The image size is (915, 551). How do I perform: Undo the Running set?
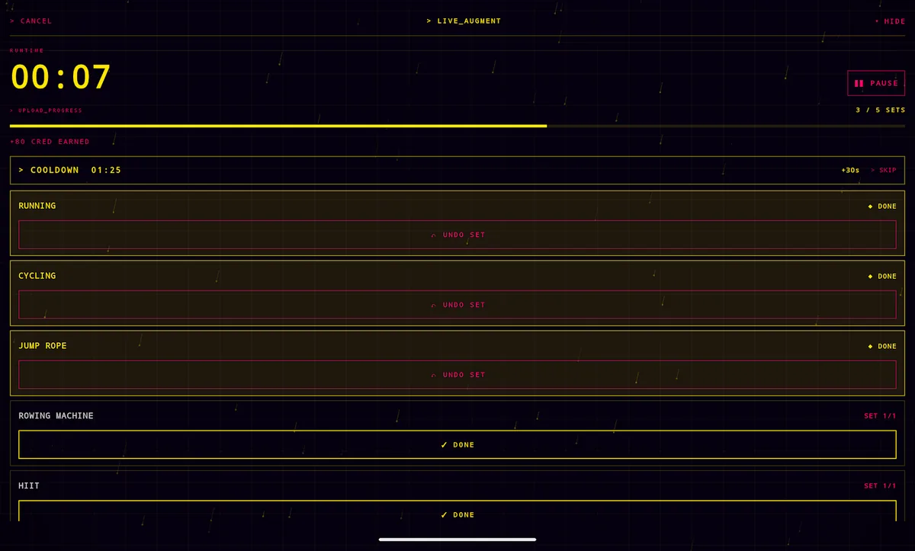pyautogui.click(x=457, y=235)
